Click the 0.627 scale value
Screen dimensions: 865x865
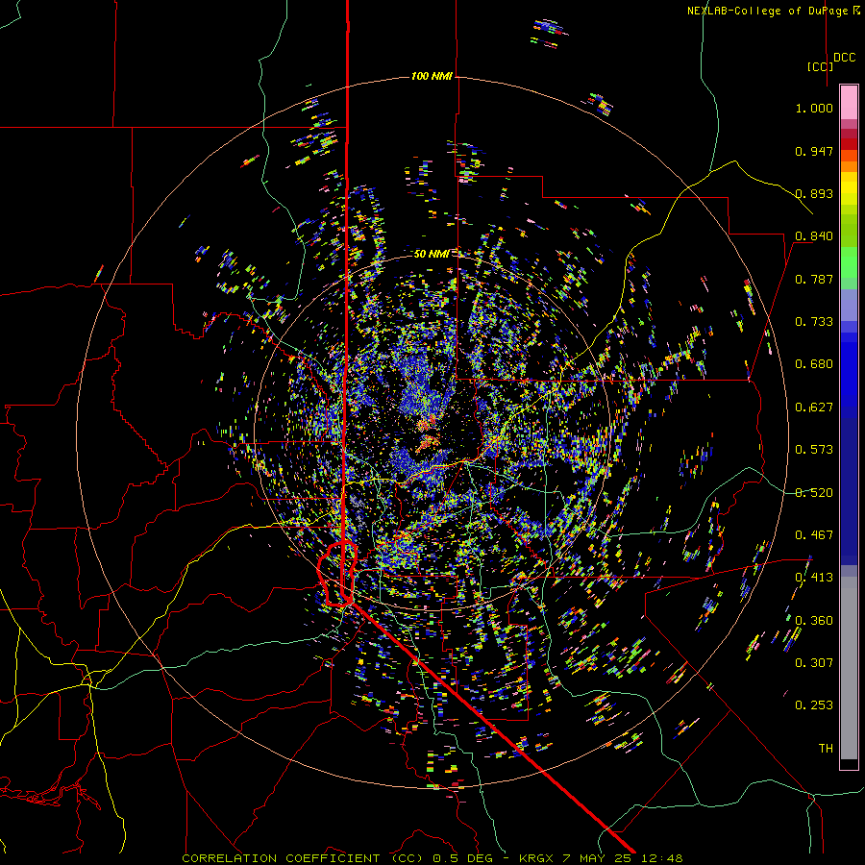[814, 408]
